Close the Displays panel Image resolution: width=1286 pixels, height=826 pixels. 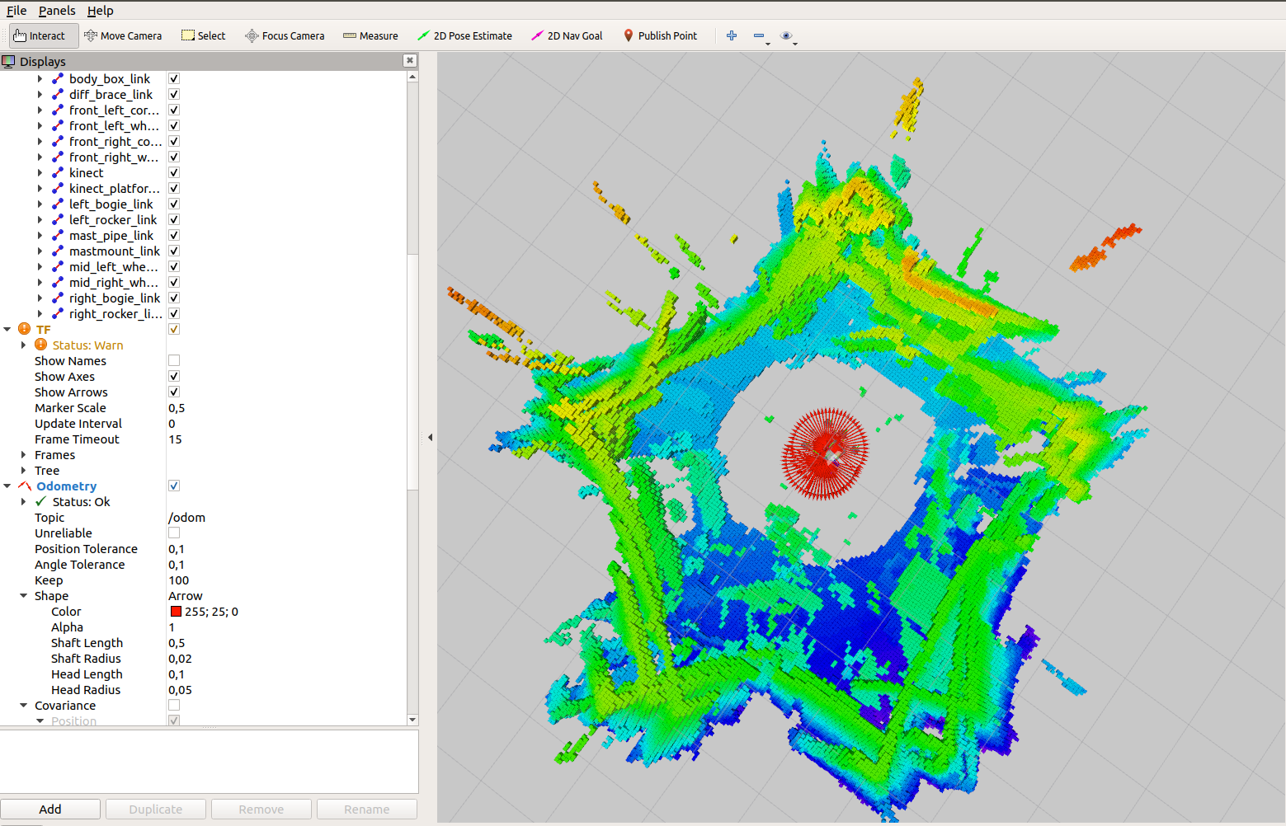(x=409, y=60)
